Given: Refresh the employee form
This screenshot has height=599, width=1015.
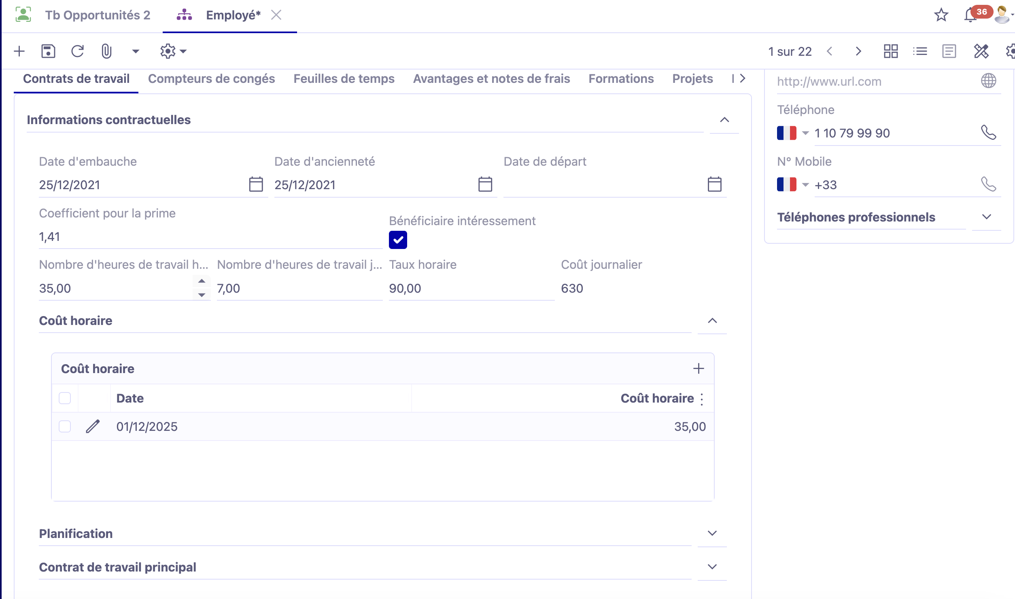Looking at the screenshot, I should (77, 51).
